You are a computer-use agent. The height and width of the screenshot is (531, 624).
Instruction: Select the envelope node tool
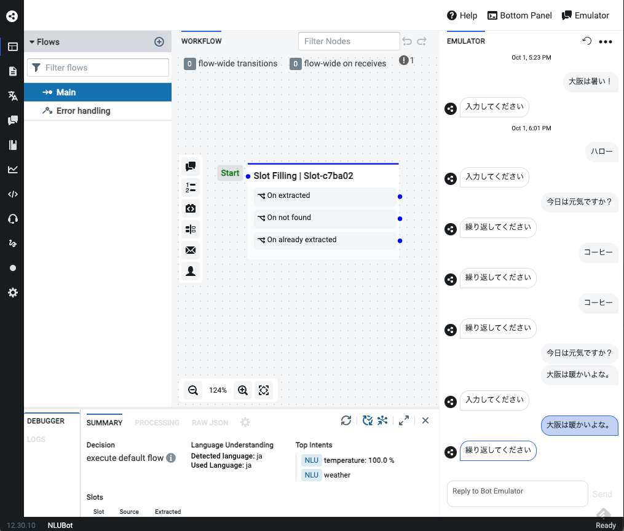coord(191,250)
